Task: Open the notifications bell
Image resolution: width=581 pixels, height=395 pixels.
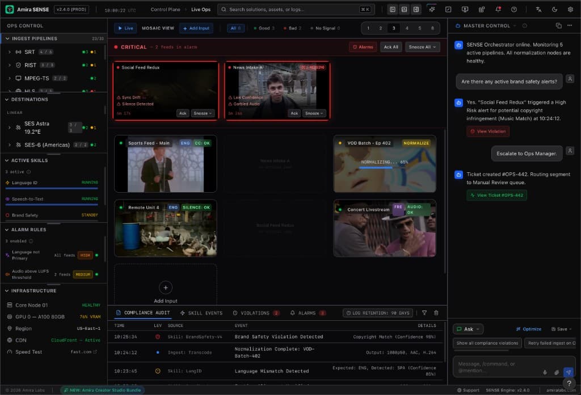Action: [498, 9]
